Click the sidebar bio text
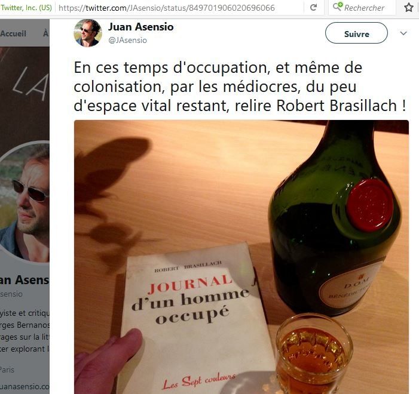The height and width of the screenshot is (394, 419). (25, 331)
